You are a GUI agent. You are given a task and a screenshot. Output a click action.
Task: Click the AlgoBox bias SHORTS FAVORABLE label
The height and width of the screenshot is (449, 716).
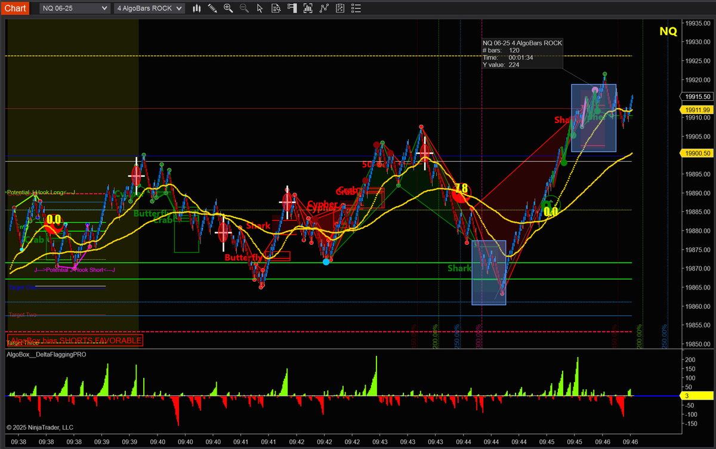pyautogui.click(x=76, y=340)
